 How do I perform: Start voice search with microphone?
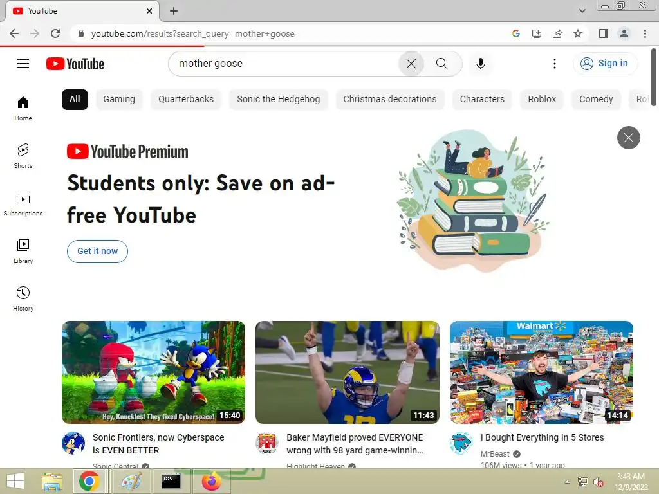(480, 64)
